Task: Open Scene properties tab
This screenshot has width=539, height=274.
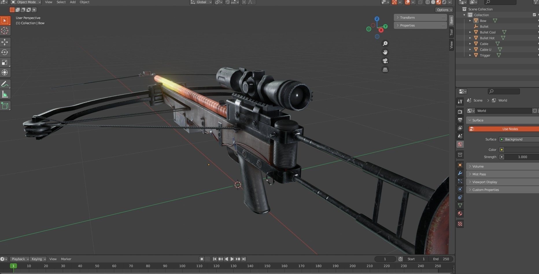Action: [460, 136]
